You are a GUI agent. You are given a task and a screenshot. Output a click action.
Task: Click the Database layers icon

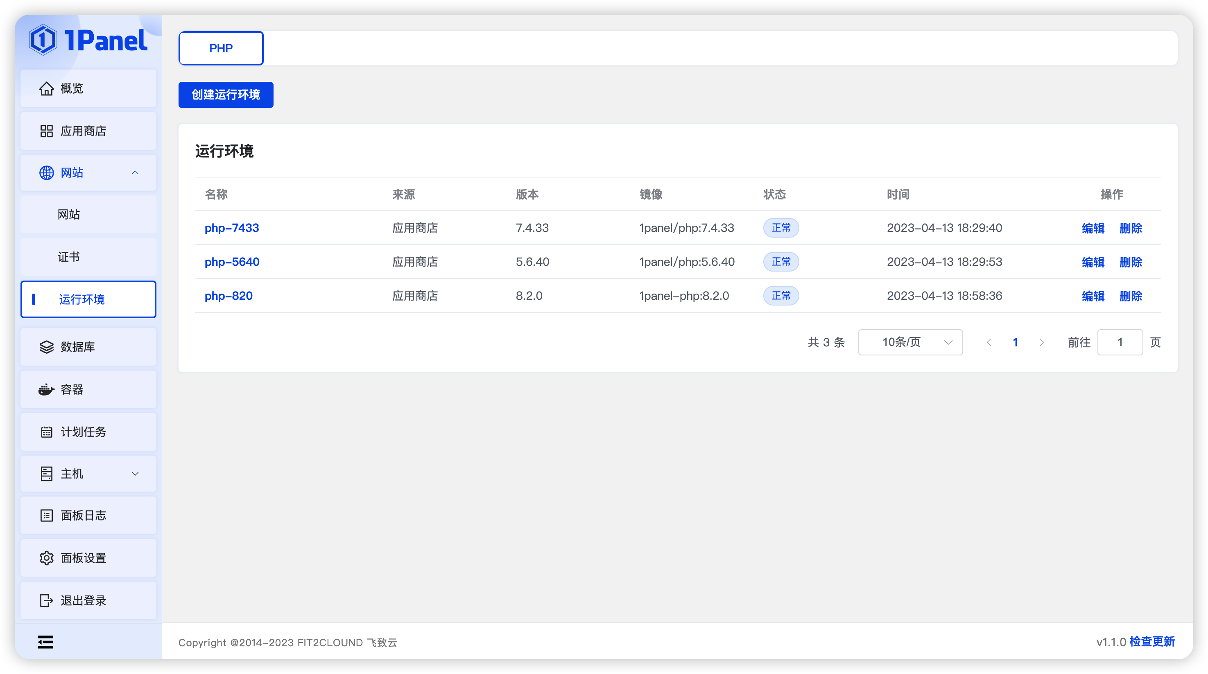(46, 347)
